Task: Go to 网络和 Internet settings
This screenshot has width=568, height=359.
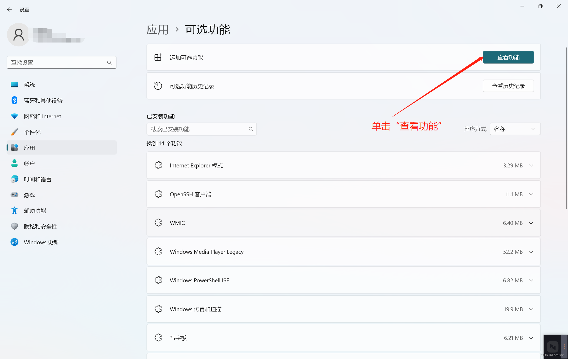Action: (x=42, y=116)
